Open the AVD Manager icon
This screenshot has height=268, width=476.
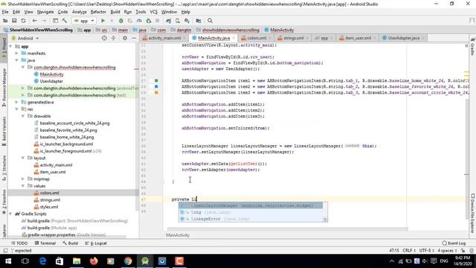pos(178,21)
